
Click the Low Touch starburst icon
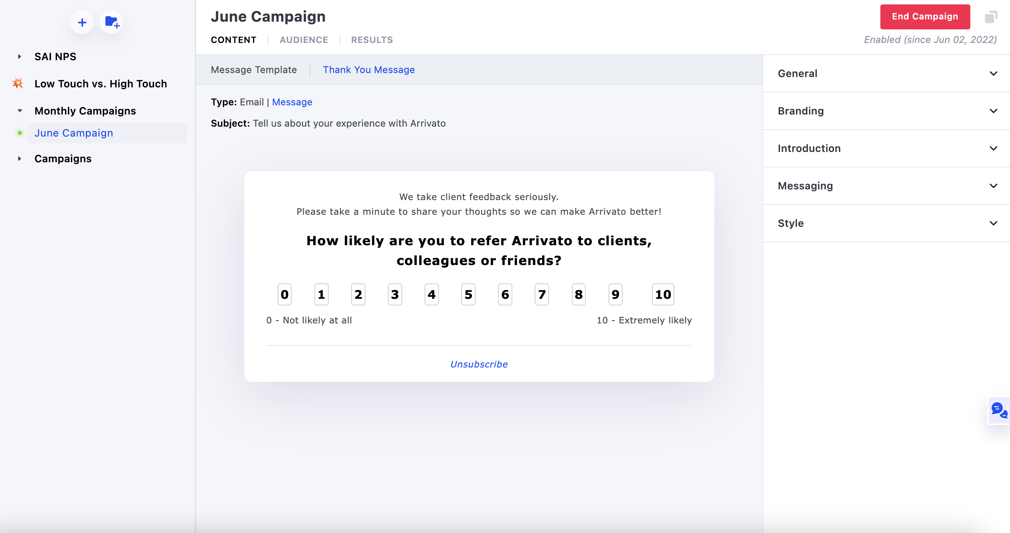coord(18,83)
